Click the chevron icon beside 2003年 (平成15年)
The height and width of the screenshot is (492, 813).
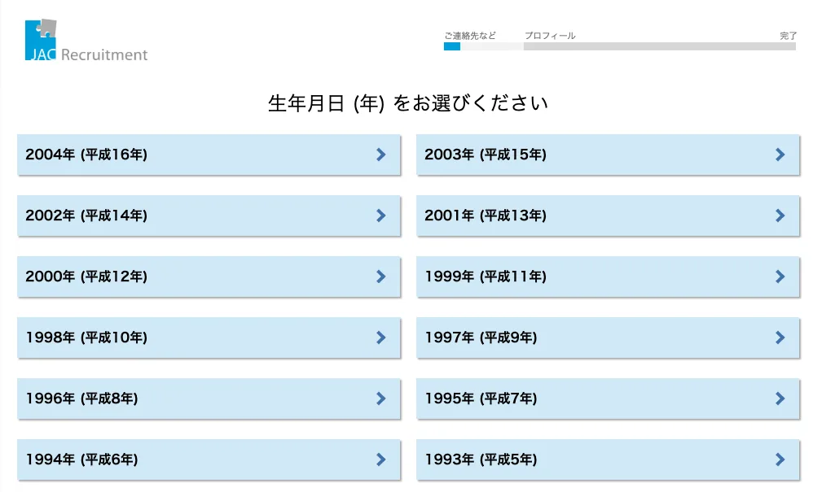click(x=780, y=155)
